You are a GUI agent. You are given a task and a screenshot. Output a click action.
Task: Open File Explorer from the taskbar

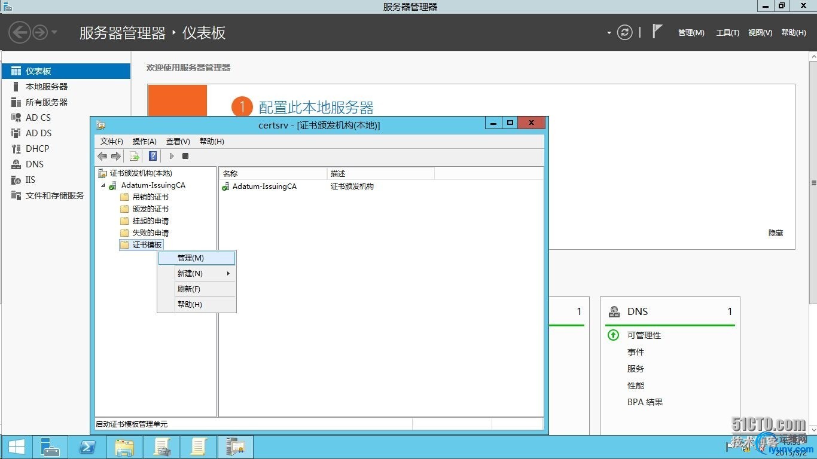click(125, 447)
